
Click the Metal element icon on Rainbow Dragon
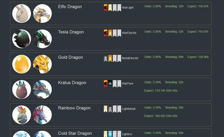tap(110, 109)
